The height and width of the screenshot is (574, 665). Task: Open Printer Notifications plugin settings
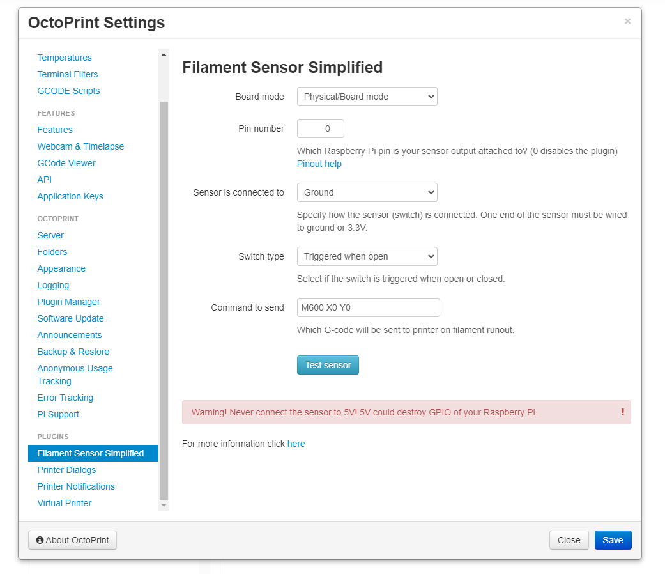(x=76, y=486)
